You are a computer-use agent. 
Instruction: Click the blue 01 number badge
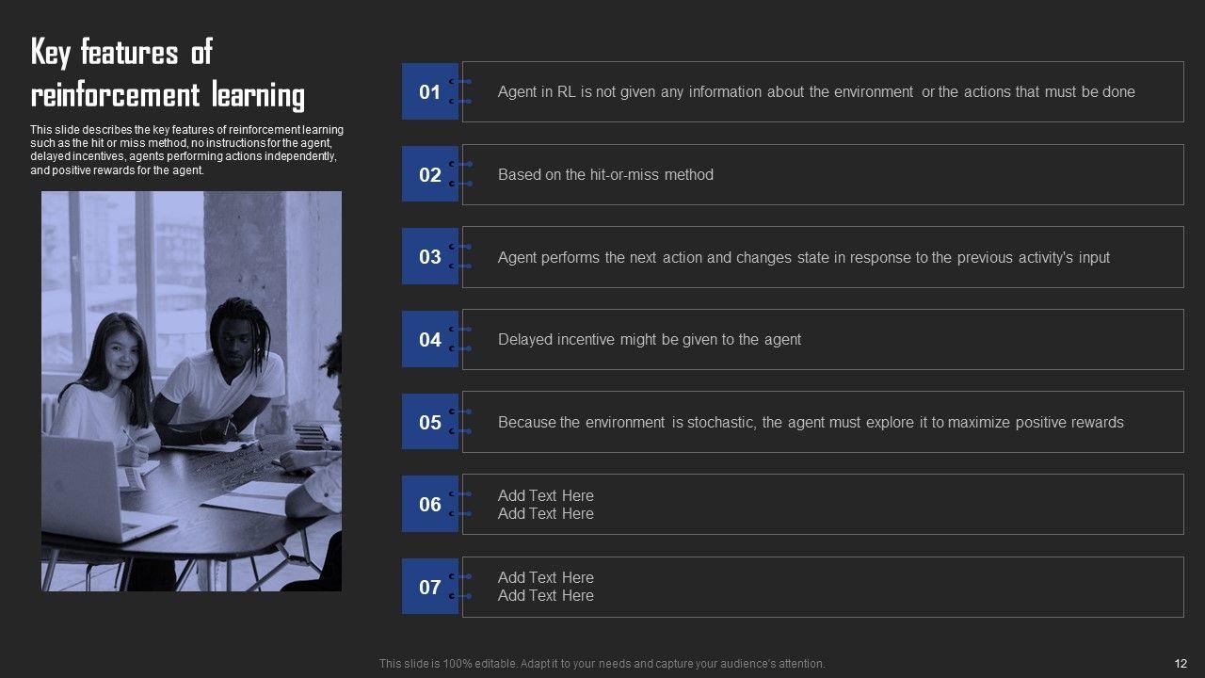(429, 91)
